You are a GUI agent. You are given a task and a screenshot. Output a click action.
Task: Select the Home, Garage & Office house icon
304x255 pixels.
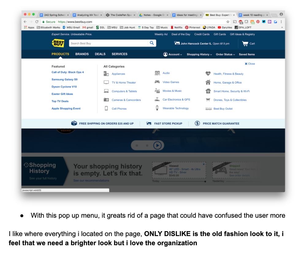coord(208,82)
